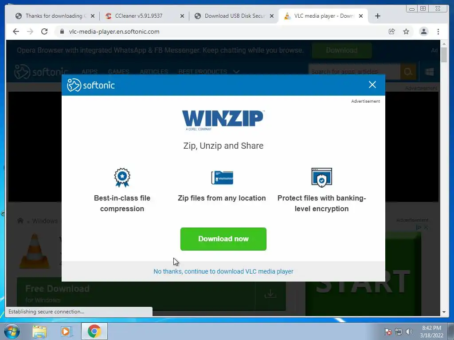The height and width of the screenshot is (340, 454).
Task: Click the Advertisement label in popup
Action: coord(365,101)
